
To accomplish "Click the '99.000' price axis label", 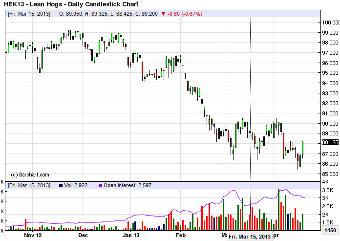I will tap(330, 33).
